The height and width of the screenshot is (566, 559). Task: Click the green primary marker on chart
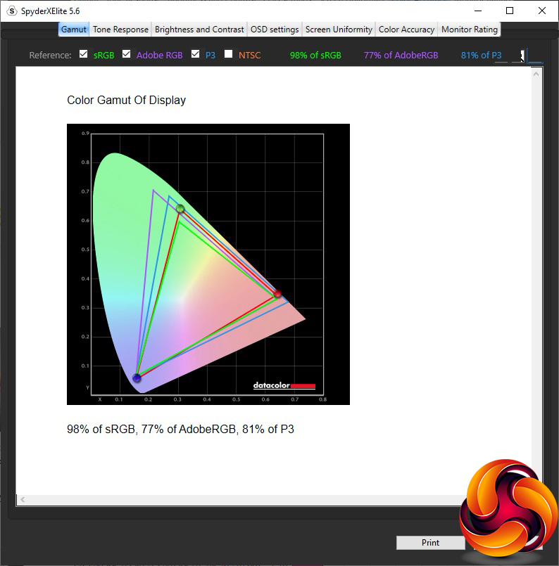point(180,209)
